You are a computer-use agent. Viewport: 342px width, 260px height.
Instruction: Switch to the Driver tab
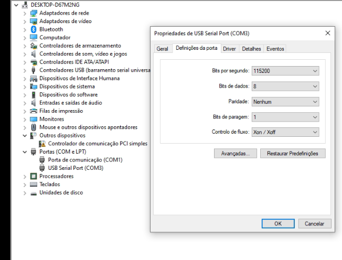229,49
